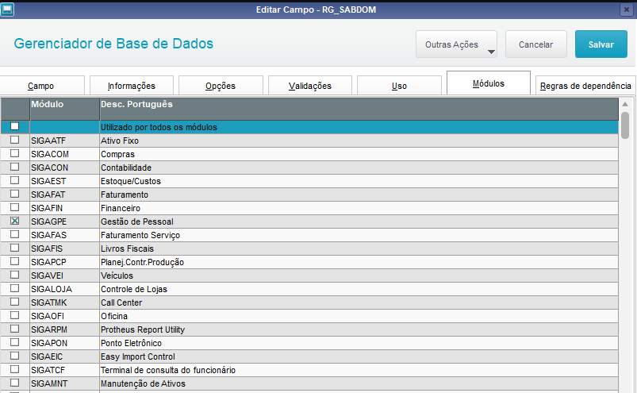Click the 'Call Center' cell

click(359, 302)
